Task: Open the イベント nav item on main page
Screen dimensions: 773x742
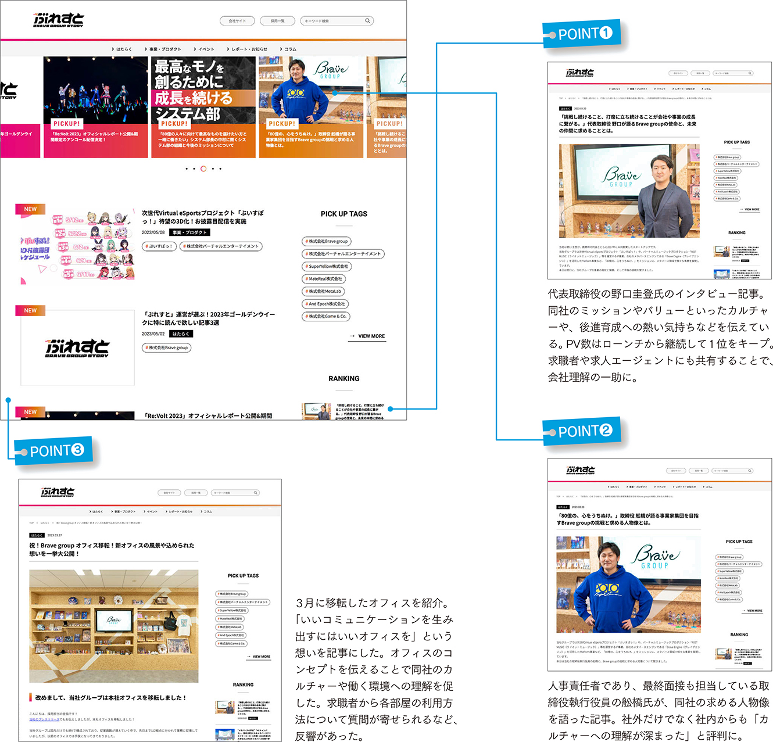Action: click(204, 49)
